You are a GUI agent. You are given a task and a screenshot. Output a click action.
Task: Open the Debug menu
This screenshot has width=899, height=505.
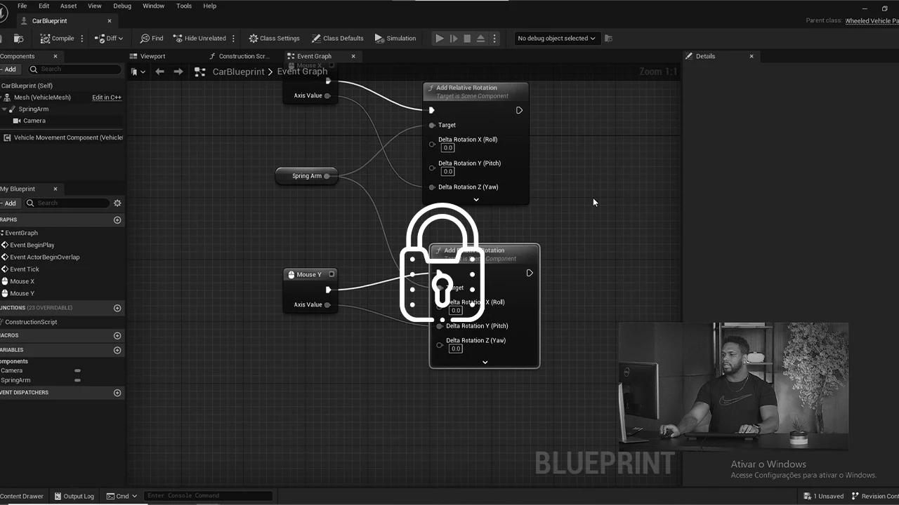coord(122,6)
